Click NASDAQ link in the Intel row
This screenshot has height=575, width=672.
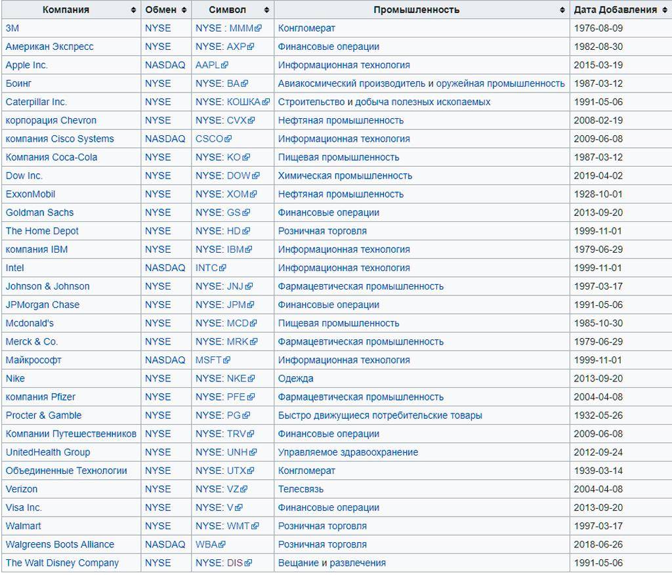click(x=165, y=268)
